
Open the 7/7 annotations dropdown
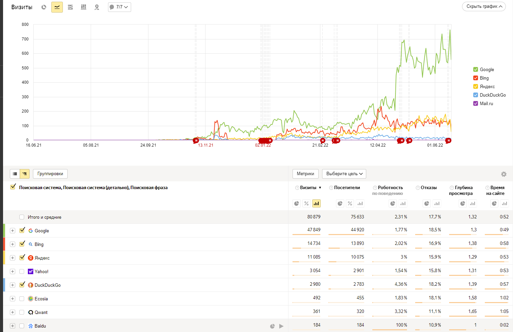tap(120, 7)
